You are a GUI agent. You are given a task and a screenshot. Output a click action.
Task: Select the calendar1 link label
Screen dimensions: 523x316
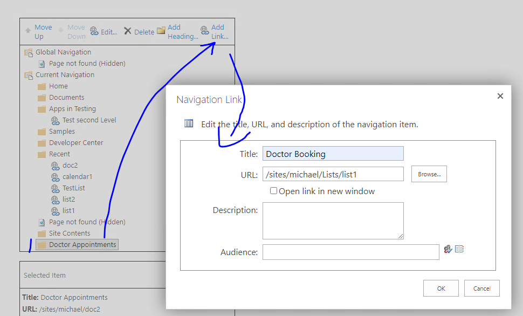coord(78,177)
